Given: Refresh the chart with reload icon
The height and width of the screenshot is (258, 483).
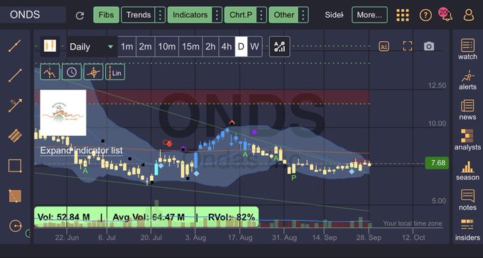Looking at the screenshot, I should (80, 16).
